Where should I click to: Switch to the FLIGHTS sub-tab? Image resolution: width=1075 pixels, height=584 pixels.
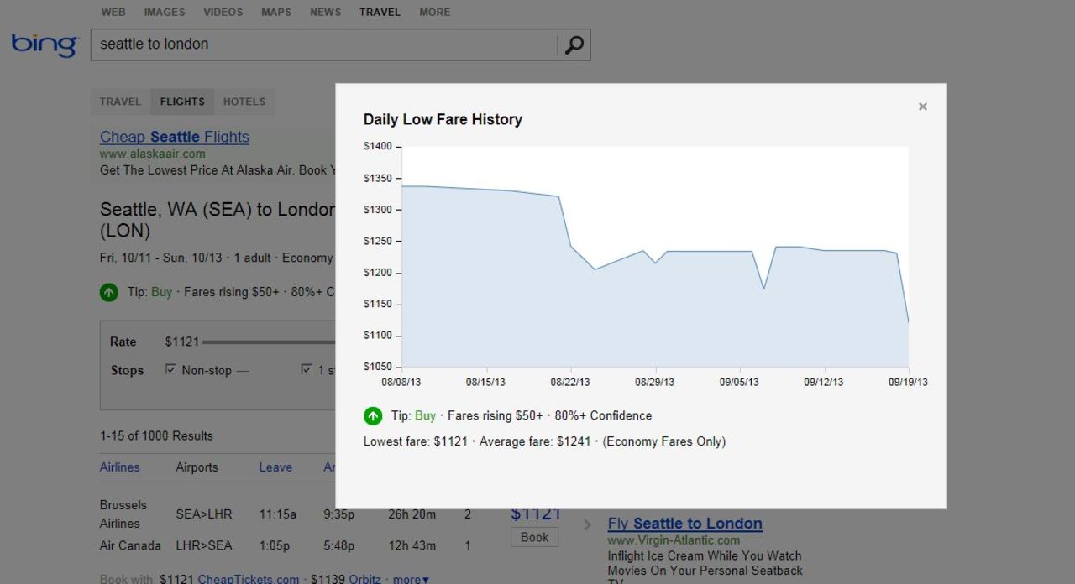coord(182,102)
